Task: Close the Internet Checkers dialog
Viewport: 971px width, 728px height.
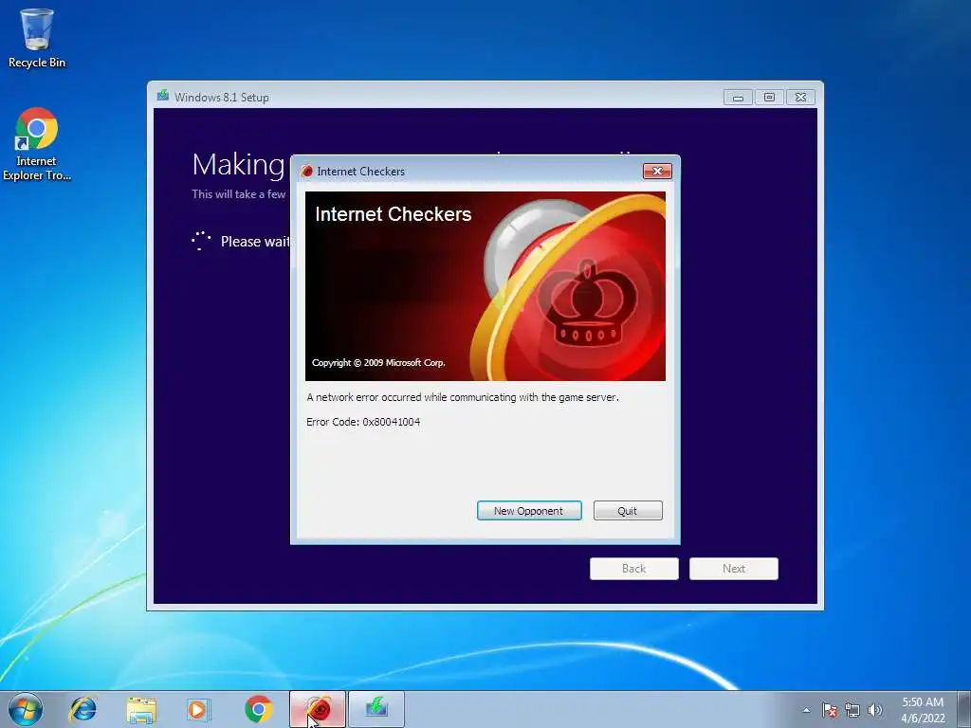Action: [x=657, y=172]
